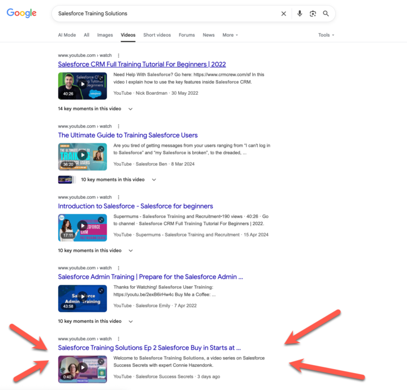The height and width of the screenshot is (390, 407).
Task: Open Salesforce Training Solutions Ep 2 link
Action: pyautogui.click(x=149, y=348)
